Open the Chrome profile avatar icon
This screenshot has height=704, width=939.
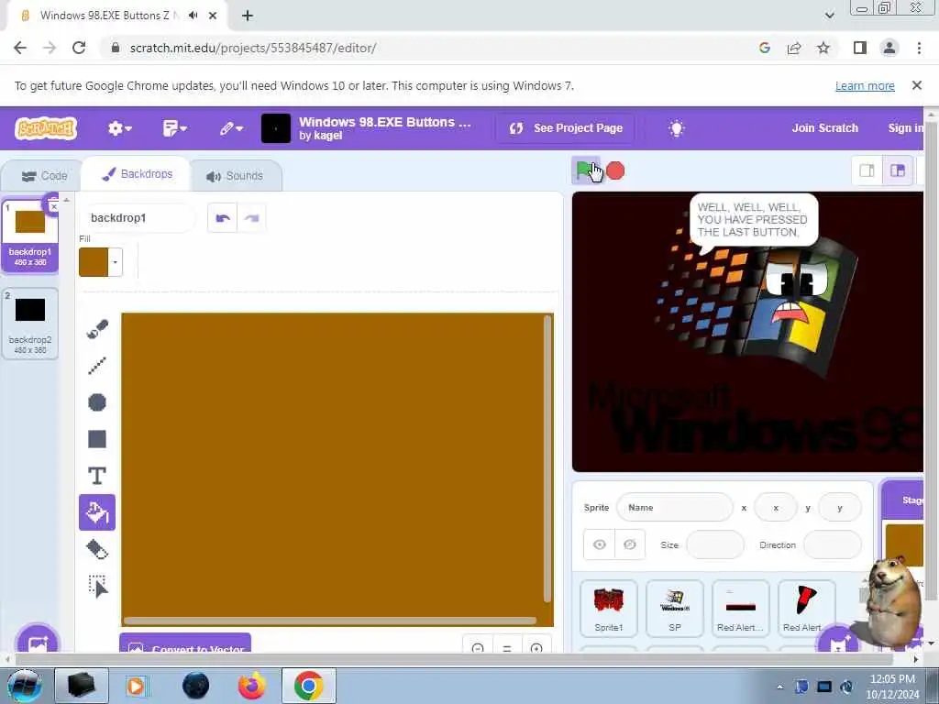point(889,48)
